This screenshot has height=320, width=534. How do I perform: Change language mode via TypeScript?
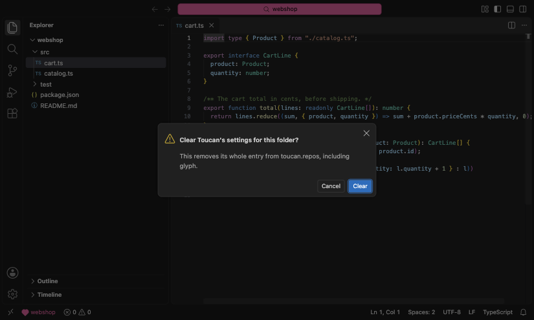(x=498, y=312)
